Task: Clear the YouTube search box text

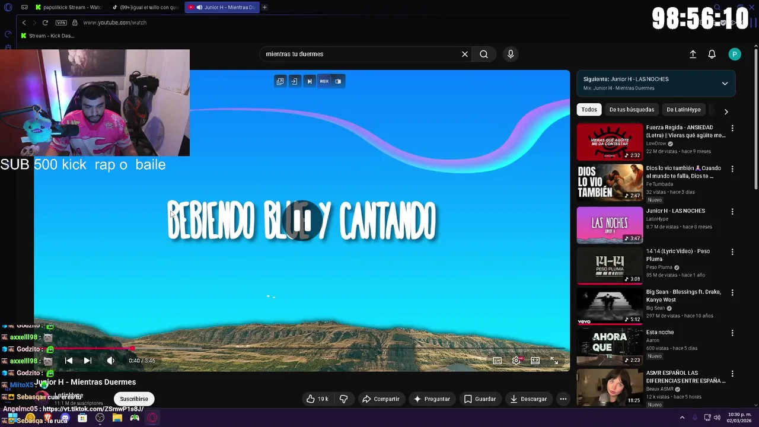Action: pyautogui.click(x=465, y=54)
